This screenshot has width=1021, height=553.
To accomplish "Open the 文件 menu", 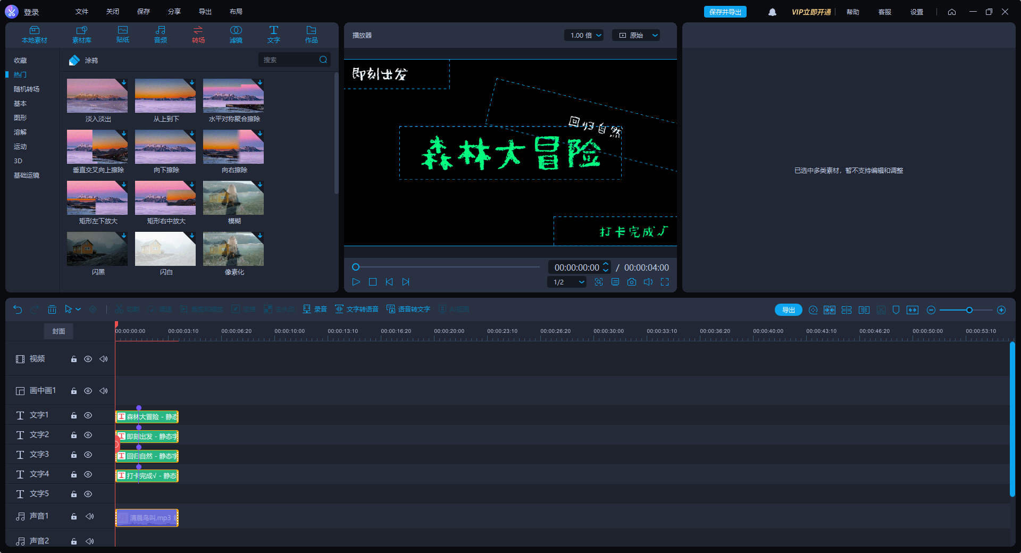I will coord(82,12).
